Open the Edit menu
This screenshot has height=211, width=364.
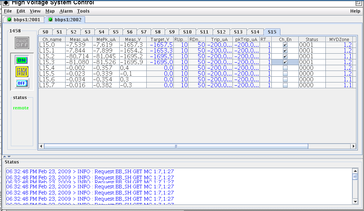point(21,11)
